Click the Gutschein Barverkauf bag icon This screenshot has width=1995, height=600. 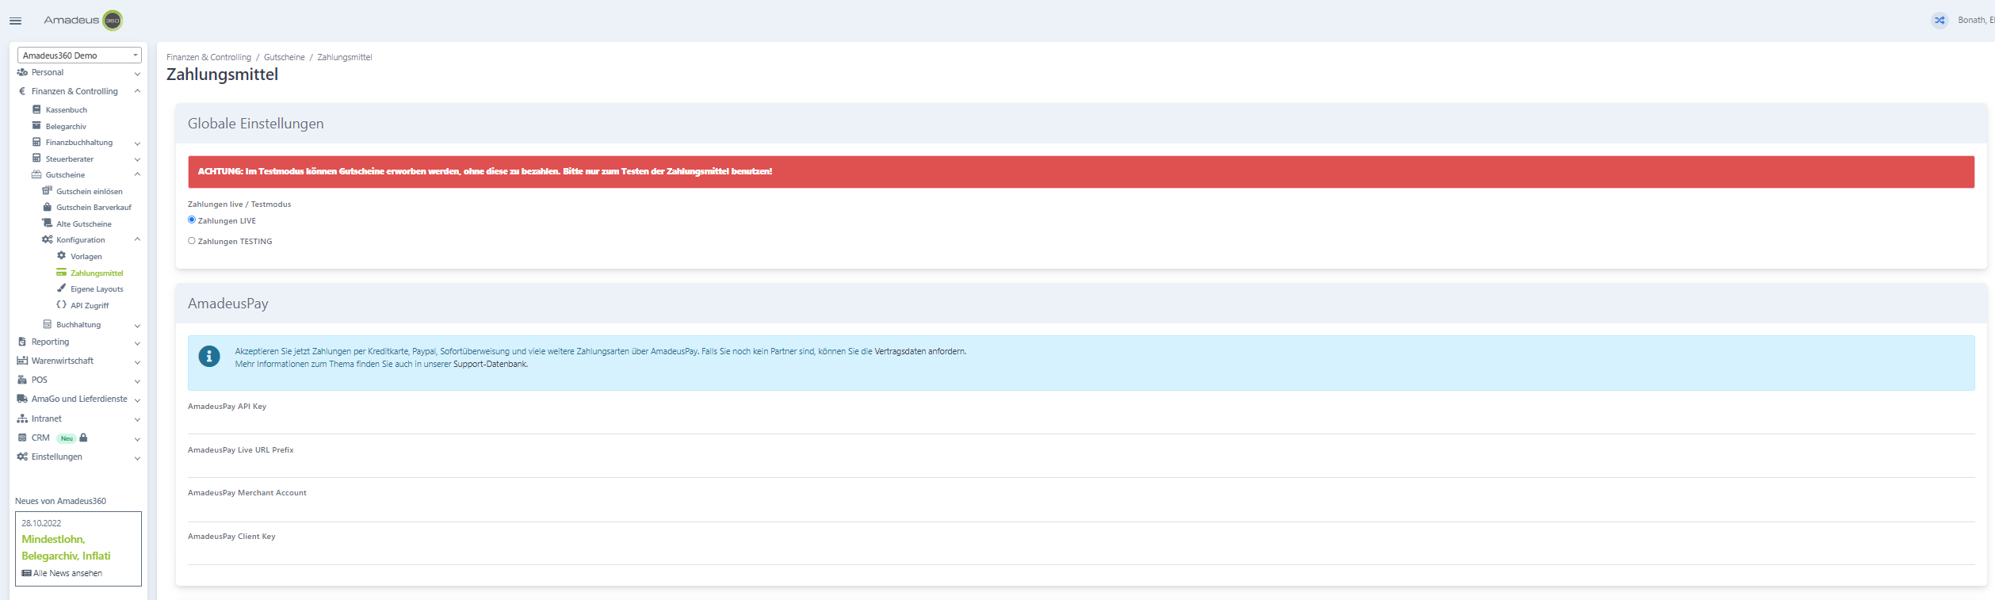click(47, 207)
